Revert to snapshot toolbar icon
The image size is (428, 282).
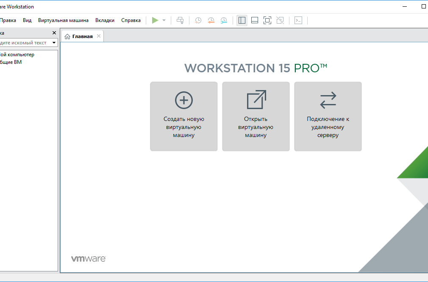(x=211, y=20)
